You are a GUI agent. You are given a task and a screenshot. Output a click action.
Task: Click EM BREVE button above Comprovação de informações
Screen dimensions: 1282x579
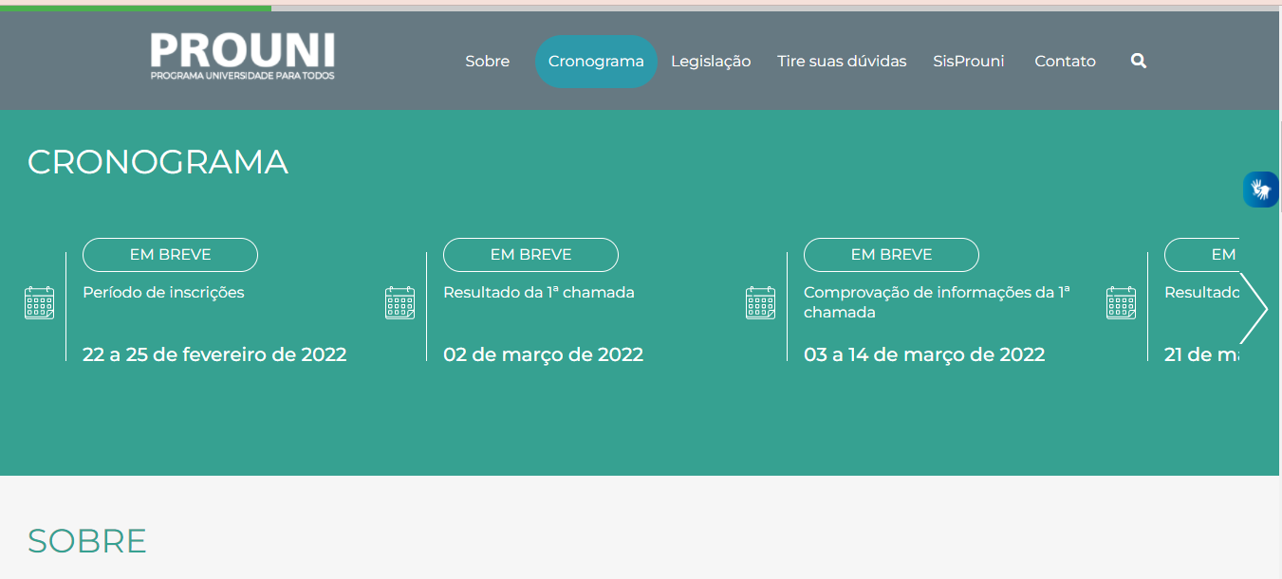[x=891, y=255]
